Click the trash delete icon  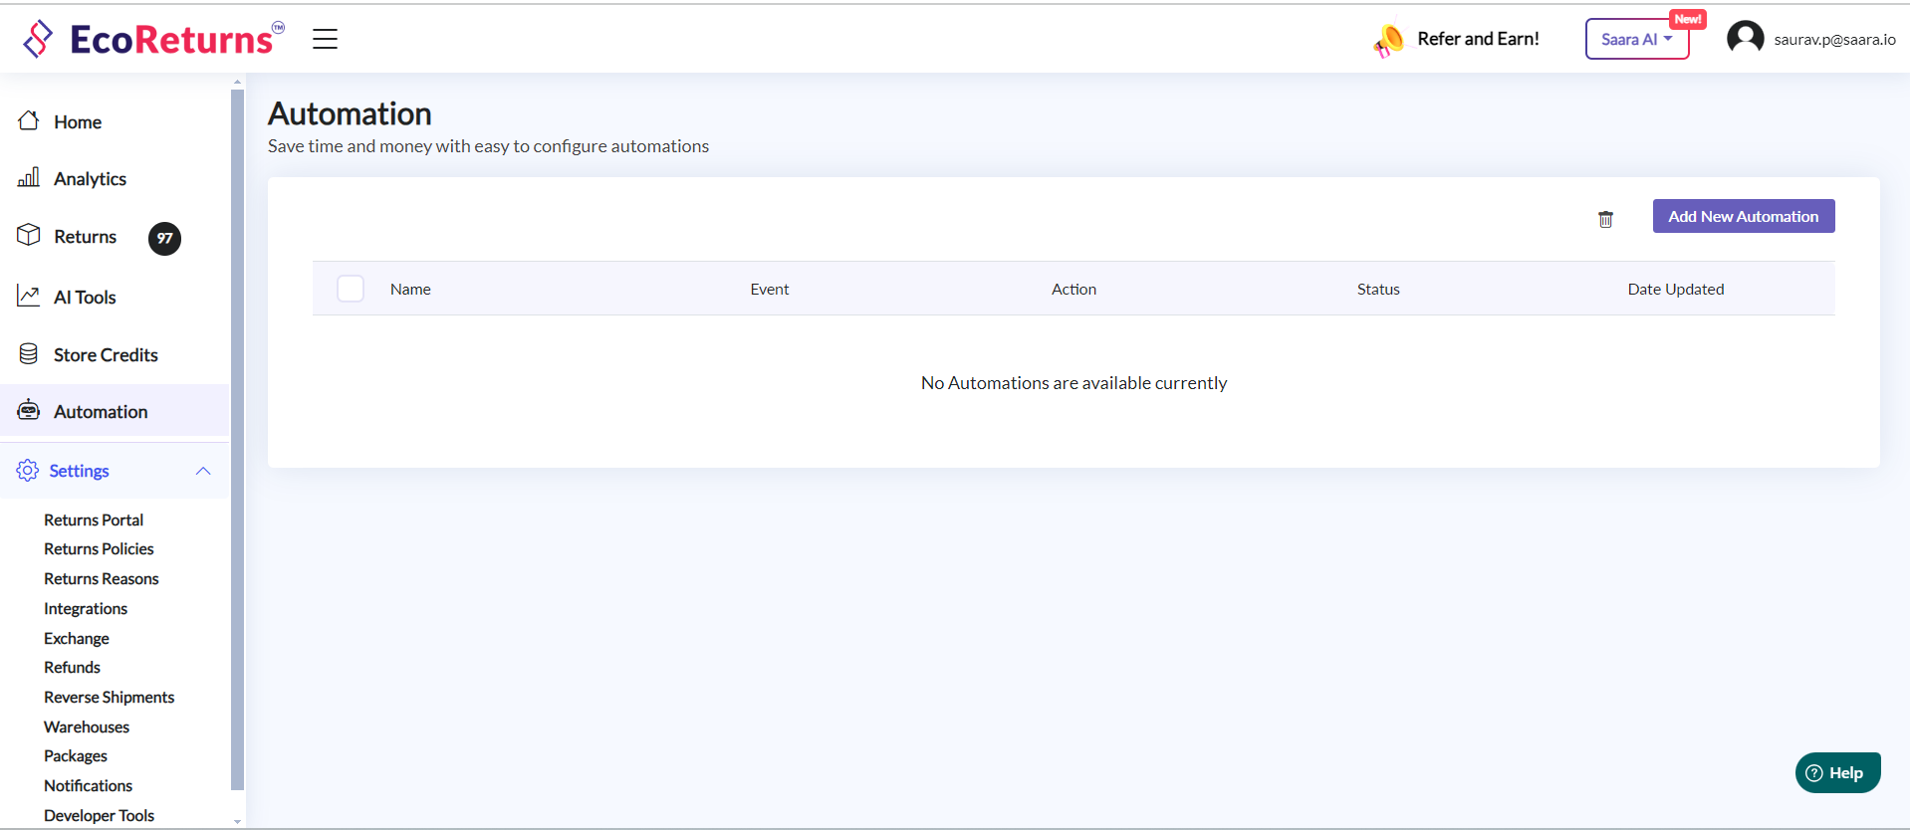point(1605,219)
